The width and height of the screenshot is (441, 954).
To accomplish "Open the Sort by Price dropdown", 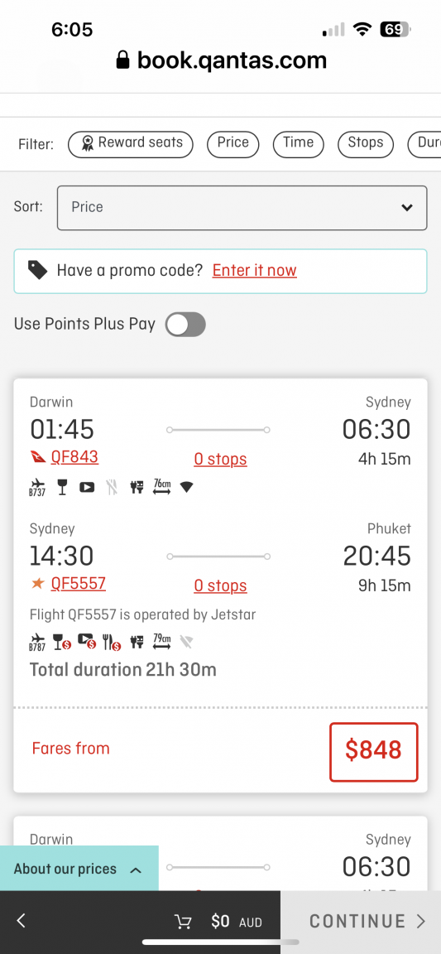I will pyautogui.click(x=242, y=208).
